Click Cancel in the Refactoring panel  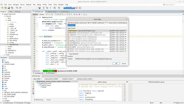48,100
